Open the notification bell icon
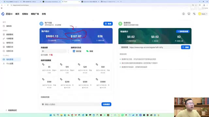Screen dimensions: 209x117 pos(184,14)
